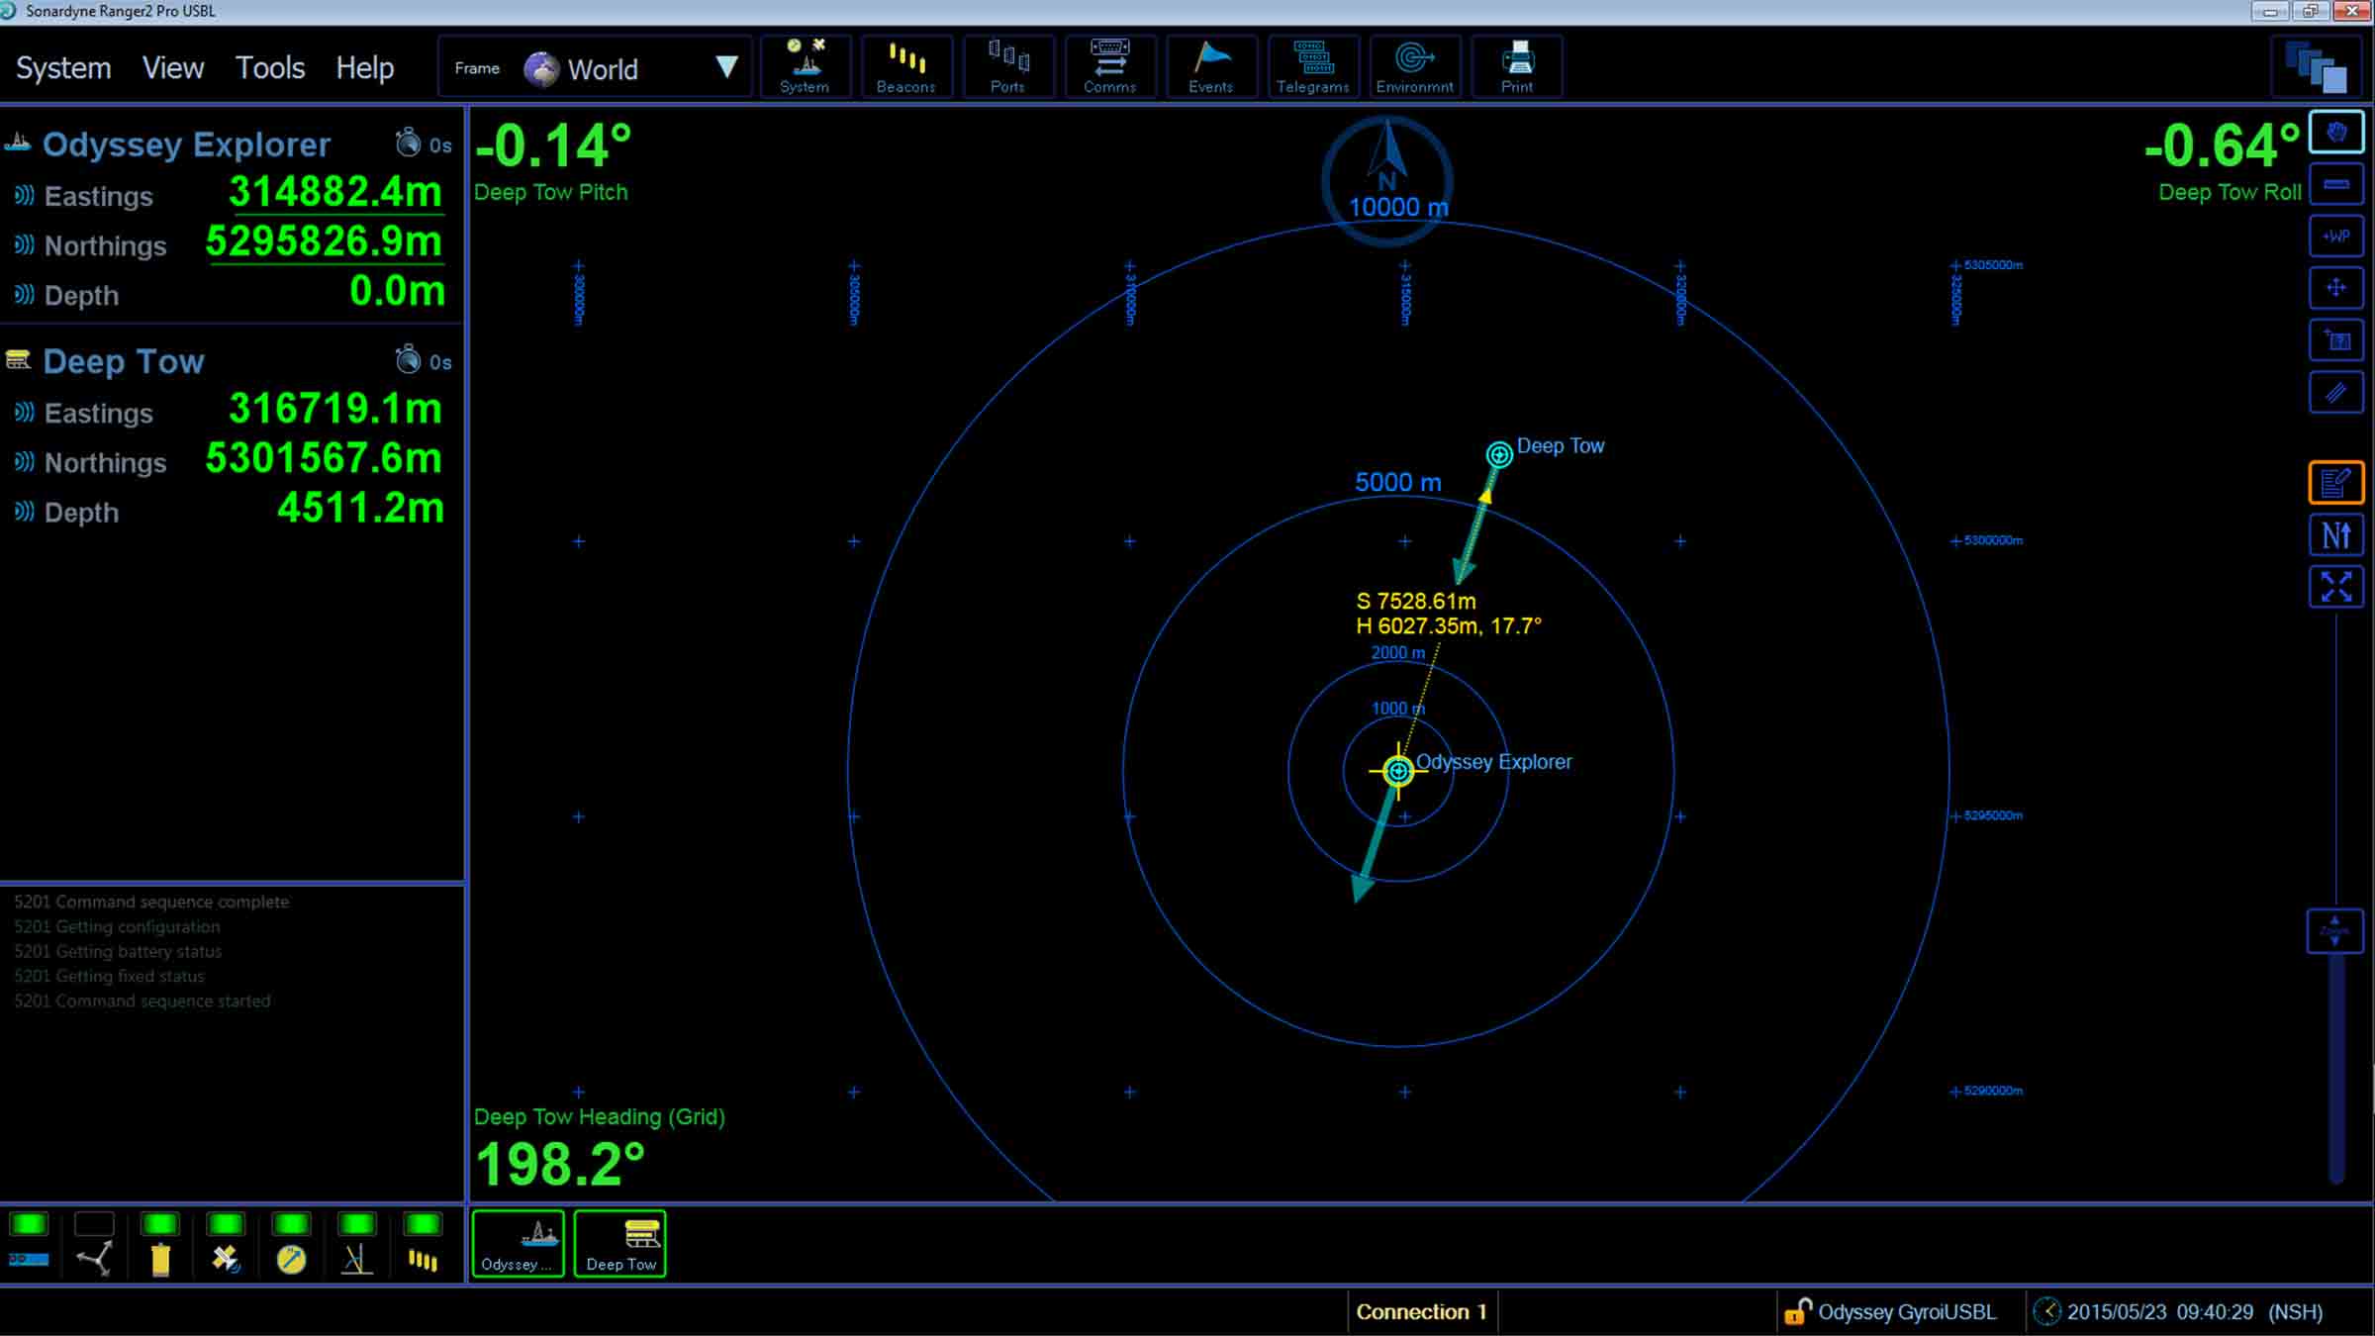Click log entry '5201 Getting battery status'

coord(118,951)
